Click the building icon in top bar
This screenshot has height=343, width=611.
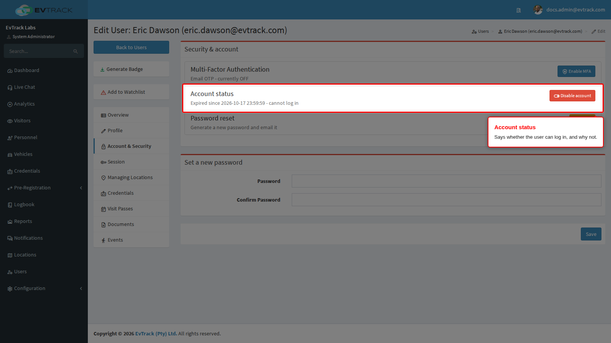coord(519,10)
